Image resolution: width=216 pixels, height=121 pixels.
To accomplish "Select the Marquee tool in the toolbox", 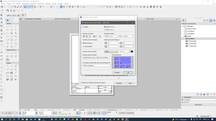I will point(12,20).
